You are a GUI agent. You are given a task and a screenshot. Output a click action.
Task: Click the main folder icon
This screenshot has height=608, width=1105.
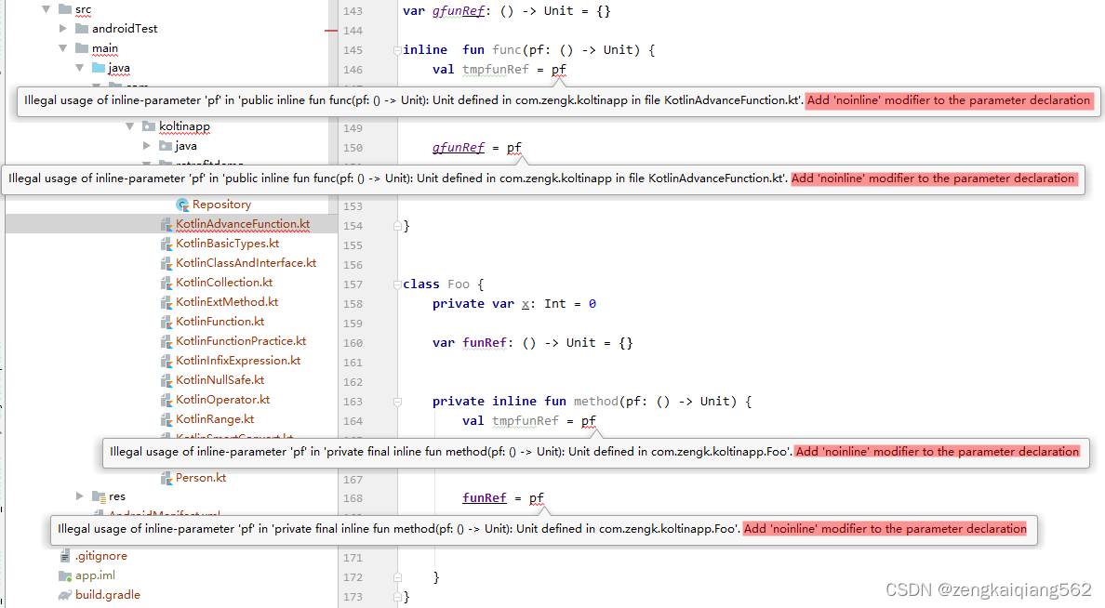tap(82, 48)
